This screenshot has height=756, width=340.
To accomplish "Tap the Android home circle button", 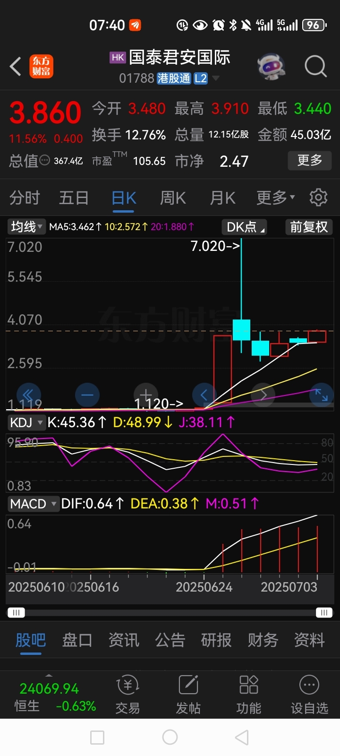I will 170,737.
